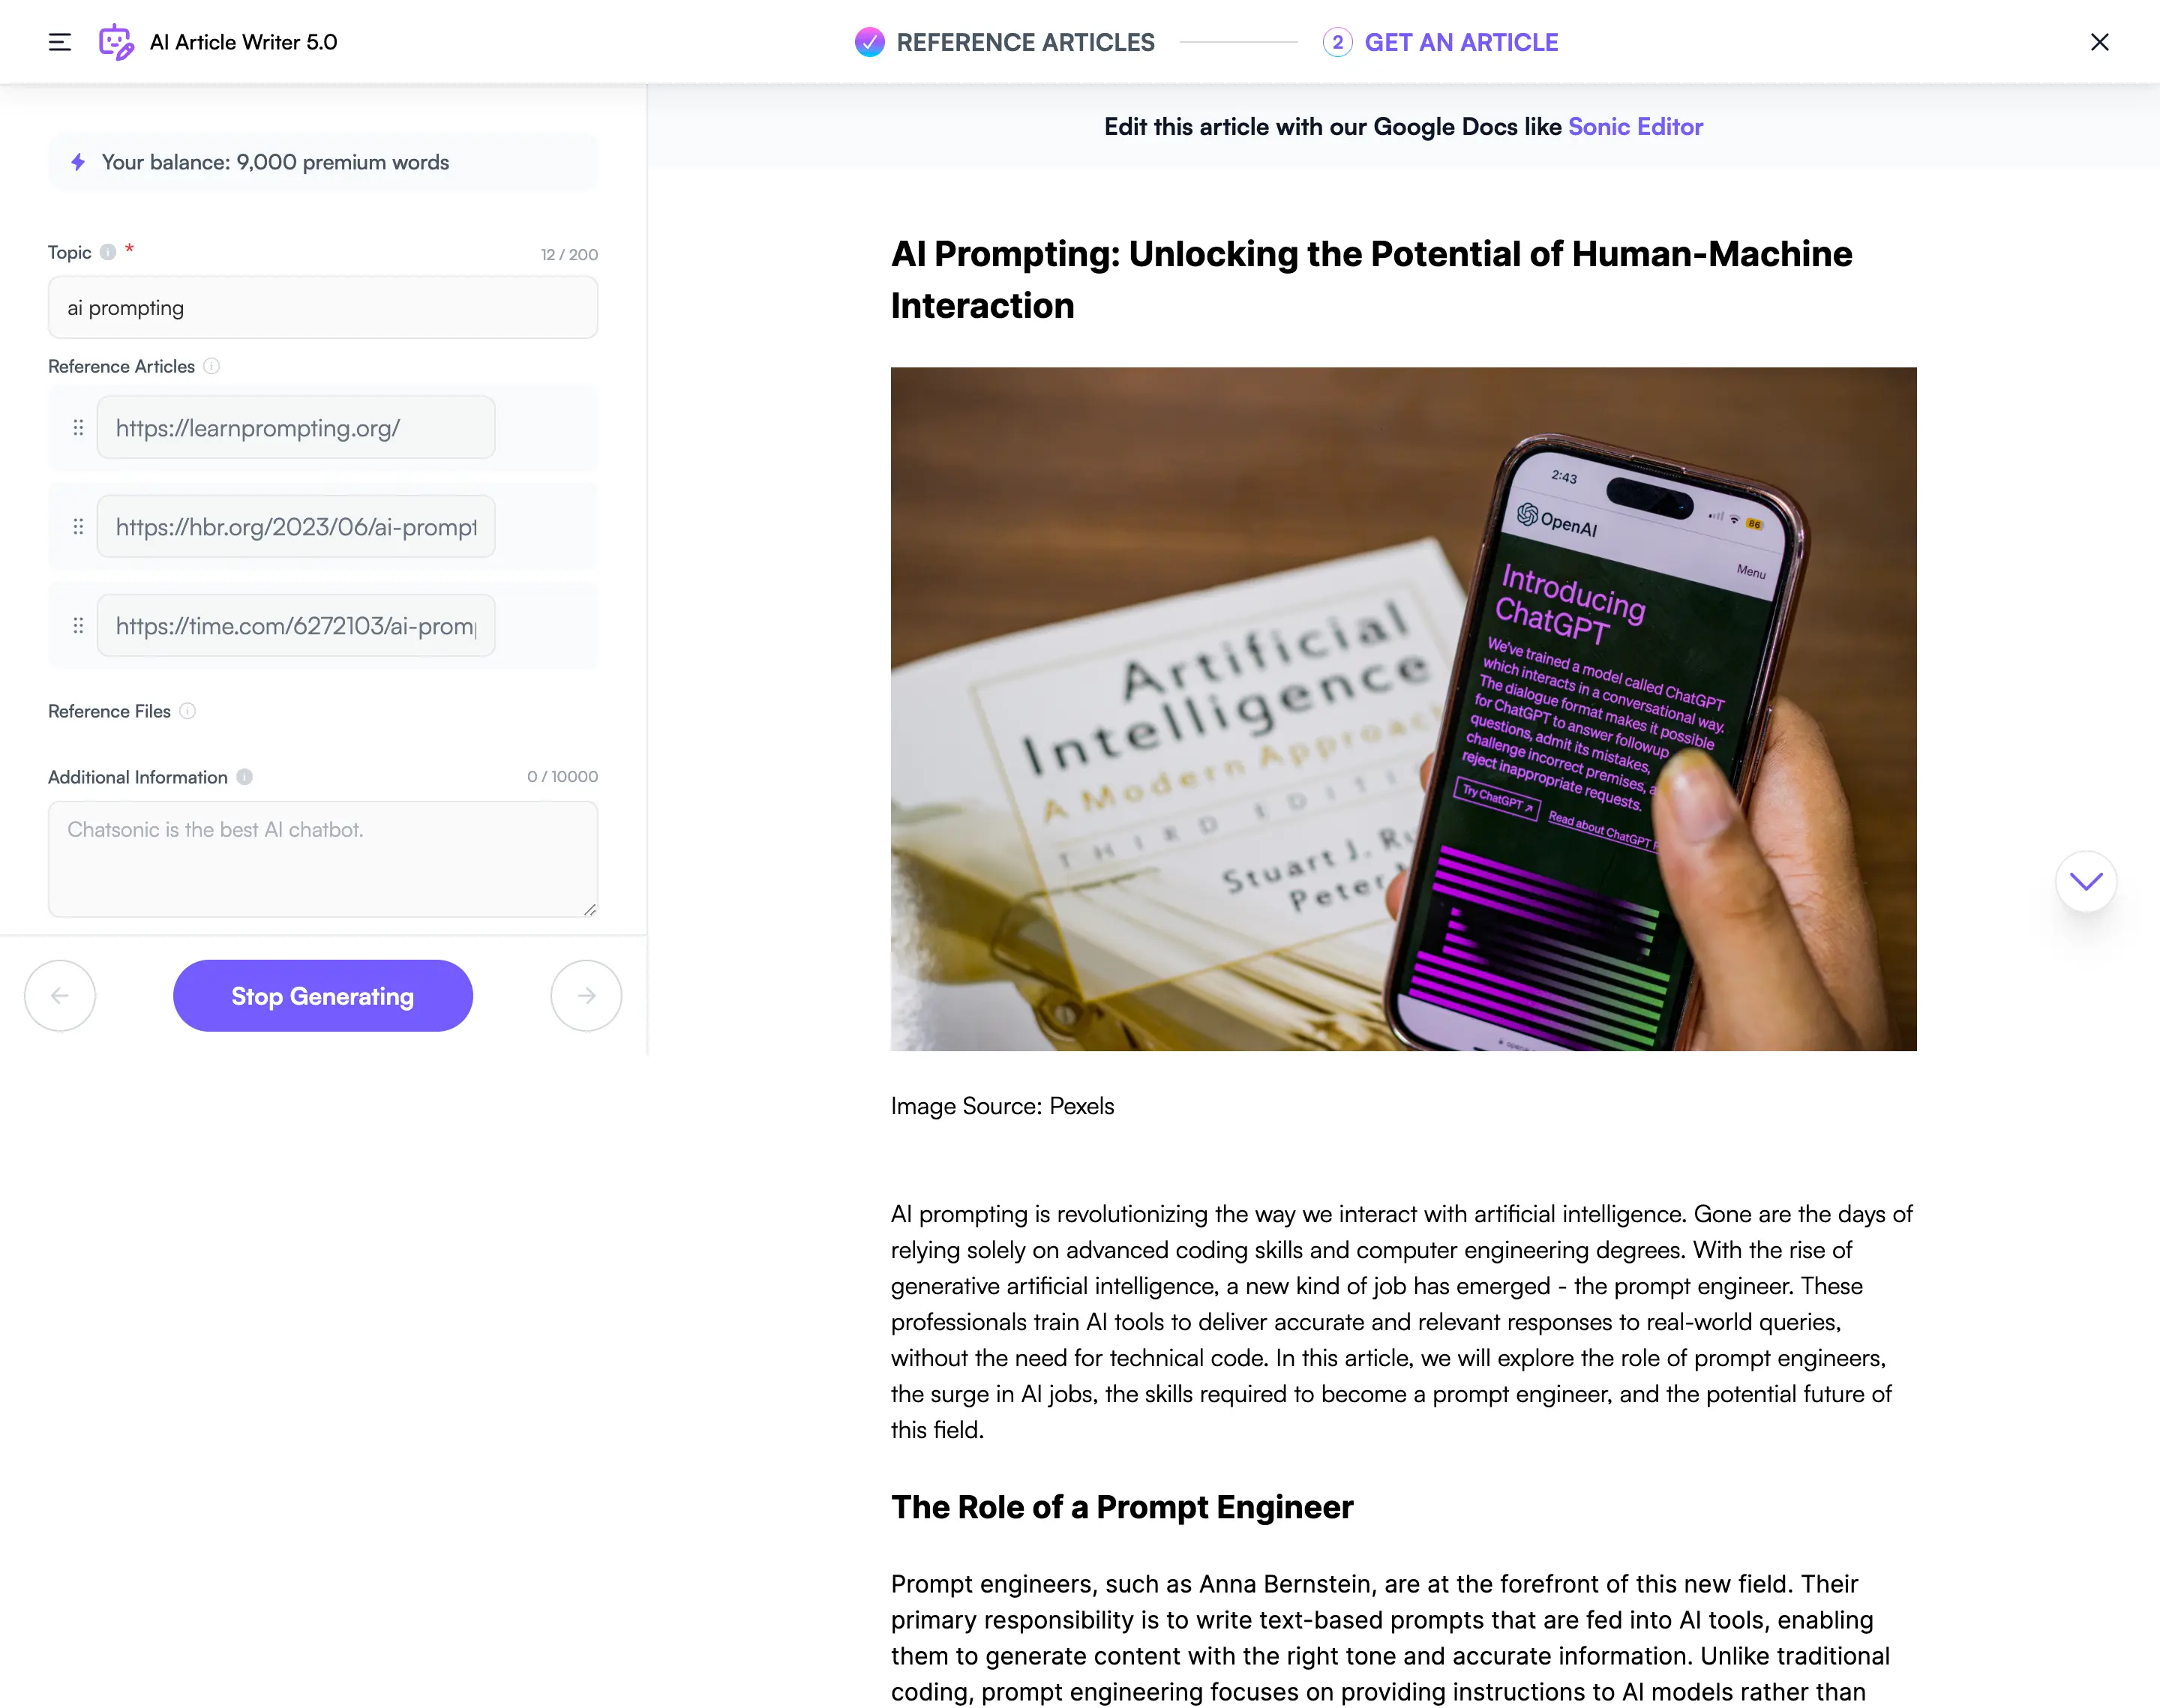This screenshot has height=1708, width=2160.
Task: Click the Stop Generating button
Action: pos(323,996)
